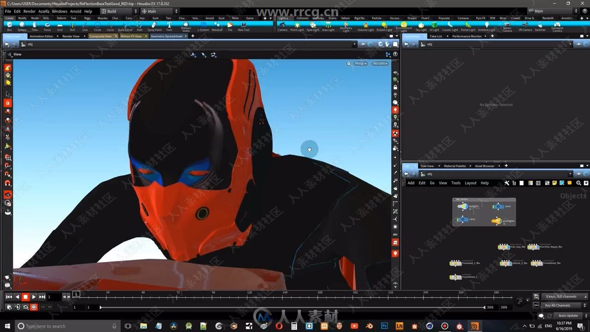This screenshot has width=590, height=332.
Task: Add a Spot Light from shelf
Action: pyautogui.click(x=313, y=26)
